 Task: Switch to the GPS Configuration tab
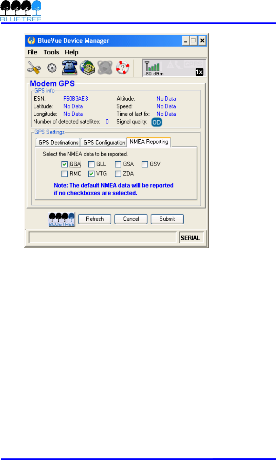(x=104, y=143)
